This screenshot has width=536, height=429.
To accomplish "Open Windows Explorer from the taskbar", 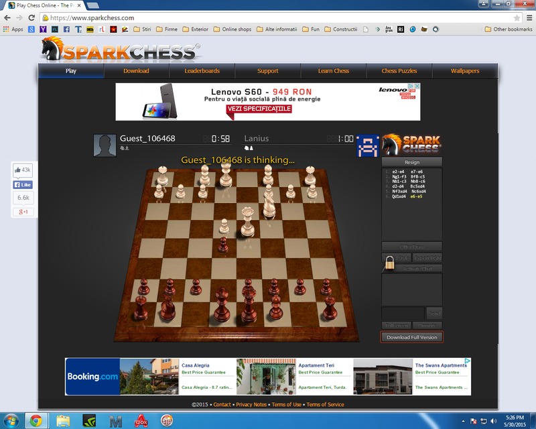I will click(x=63, y=421).
